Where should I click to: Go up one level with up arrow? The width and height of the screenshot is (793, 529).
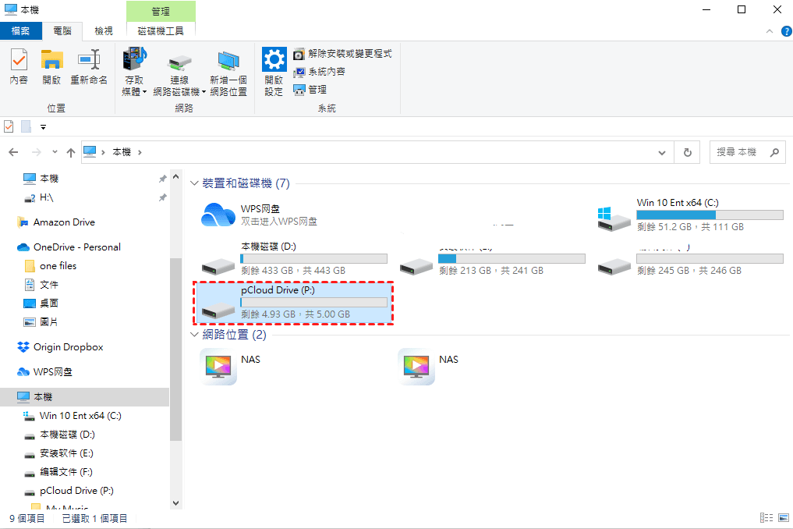pyautogui.click(x=71, y=152)
